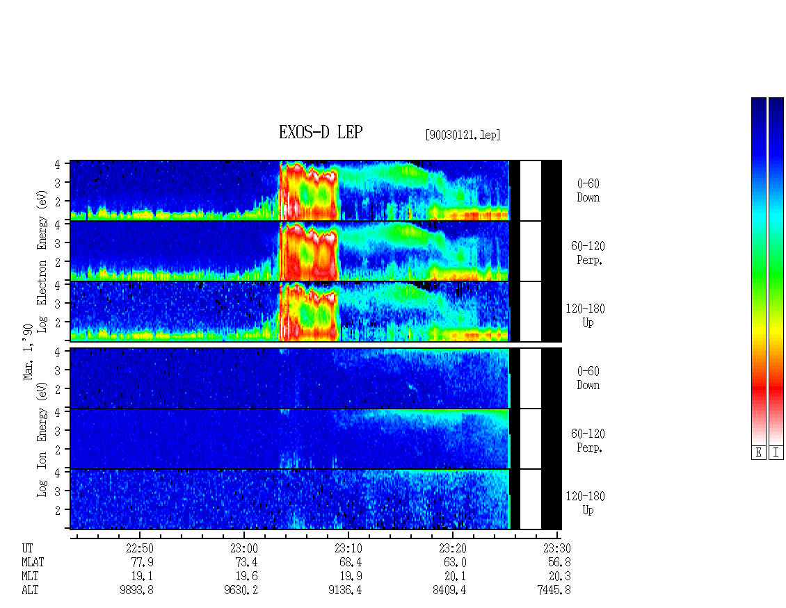Image resolution: width=786 pixels, height=608 pixels.
Task: Click the MLAT value "77.9"
Action: 142,562
